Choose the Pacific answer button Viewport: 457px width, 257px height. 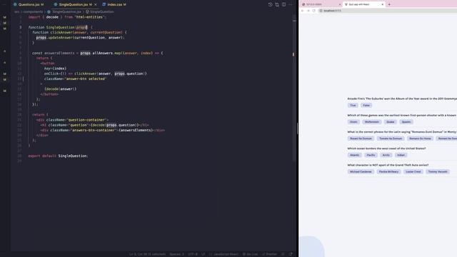coord(371,155)
